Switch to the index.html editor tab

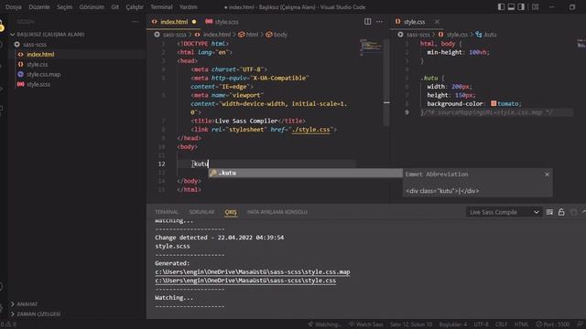coord(174,22)
